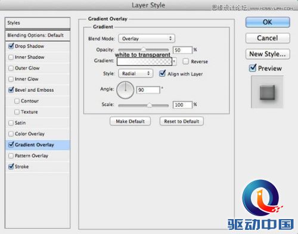Viewport: 298px width, 234px height.
Task: Enable the Contour checkbox
Action: pyautogui.click(x=17, y=101)
